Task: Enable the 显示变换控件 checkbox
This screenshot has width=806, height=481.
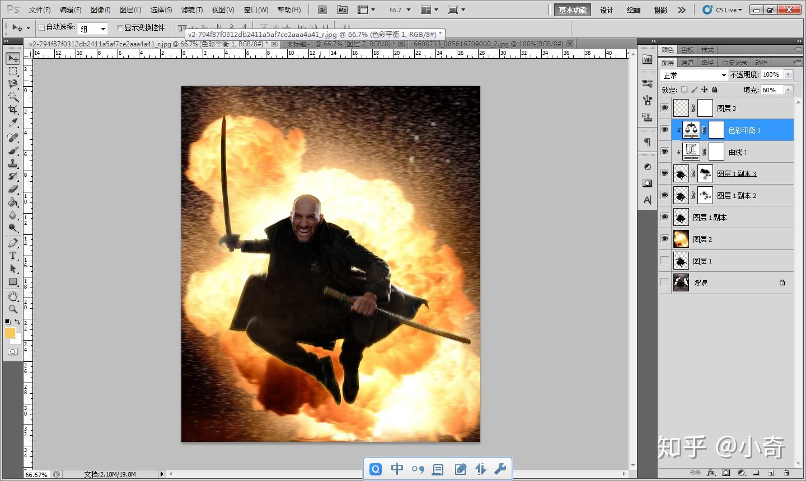Action: tap(120, 27)
